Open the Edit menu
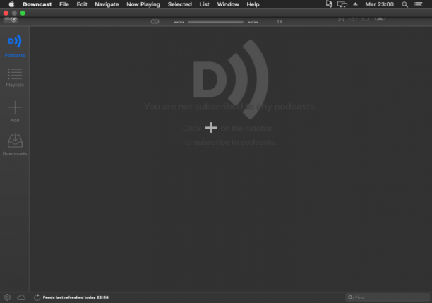 pos(82,4)
